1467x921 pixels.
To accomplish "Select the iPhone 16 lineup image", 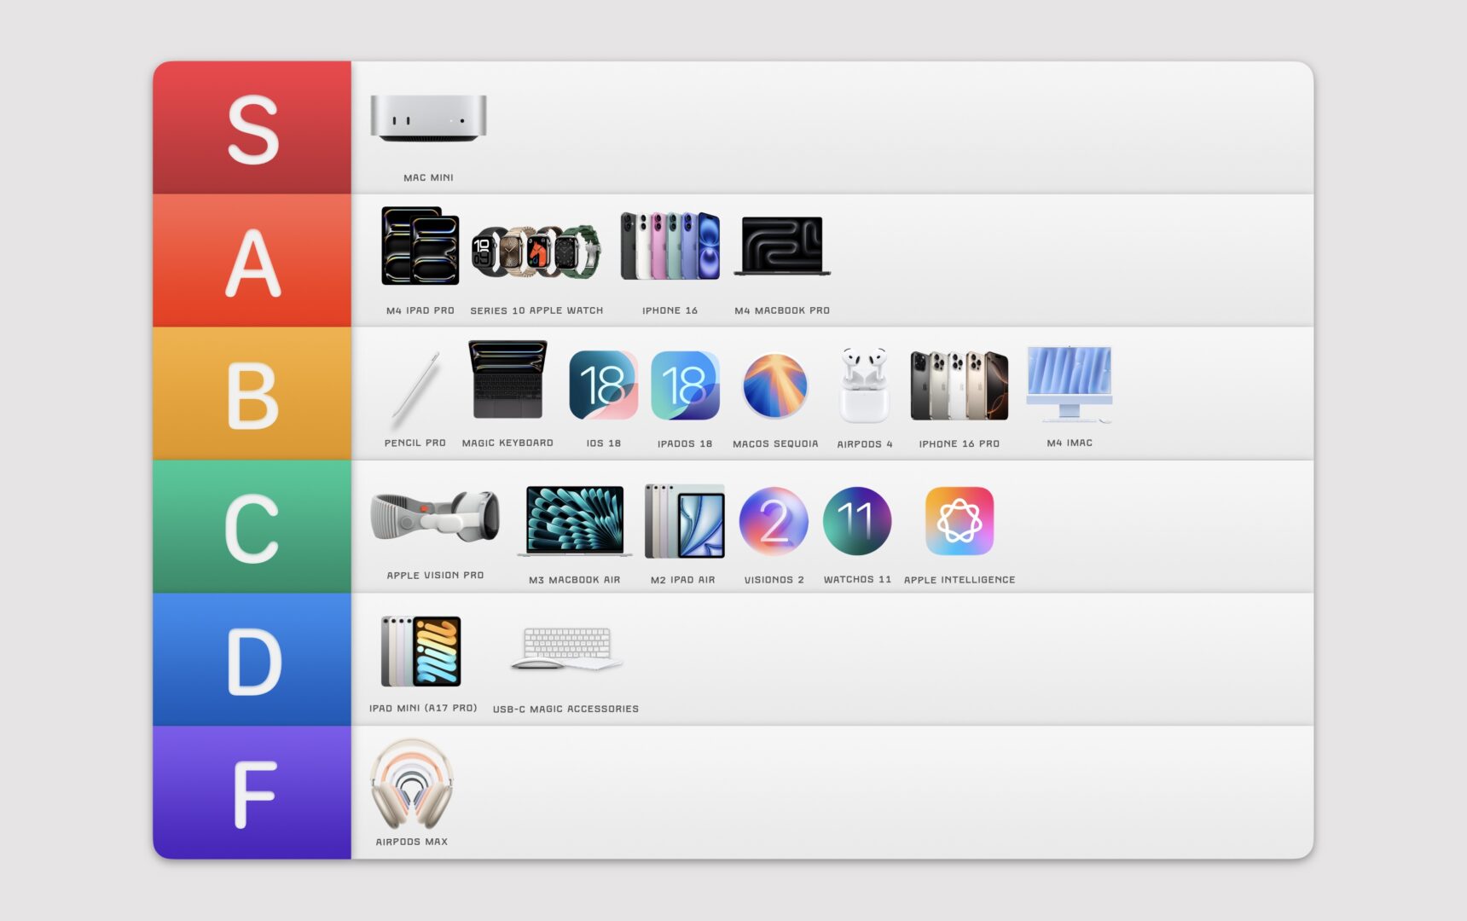I will click(x=670, y=246).
